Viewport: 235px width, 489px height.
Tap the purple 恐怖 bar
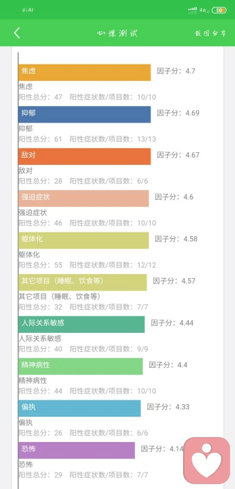76,450
